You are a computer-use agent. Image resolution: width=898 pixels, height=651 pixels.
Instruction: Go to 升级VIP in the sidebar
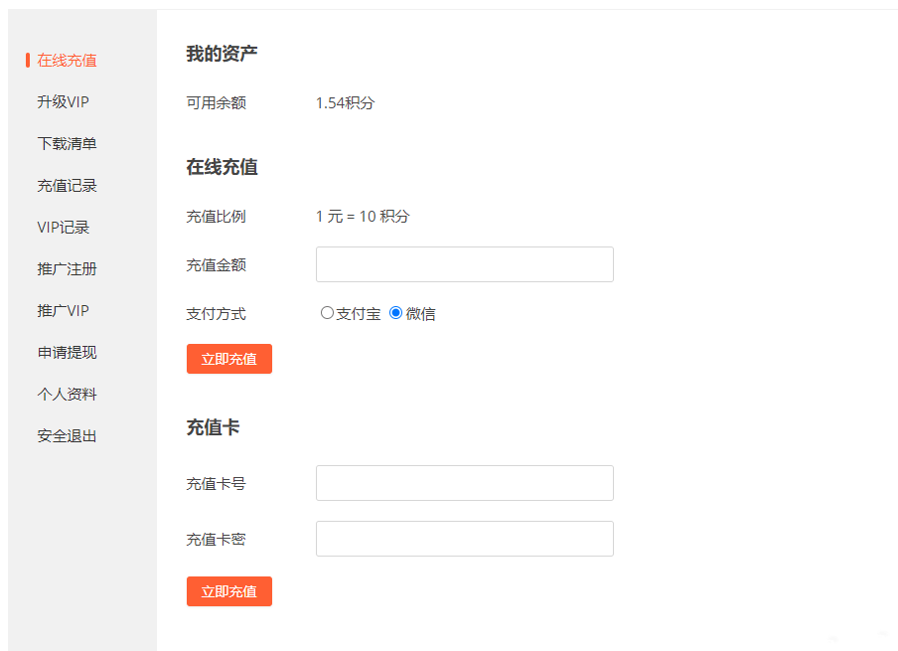[x=63, y=102]
